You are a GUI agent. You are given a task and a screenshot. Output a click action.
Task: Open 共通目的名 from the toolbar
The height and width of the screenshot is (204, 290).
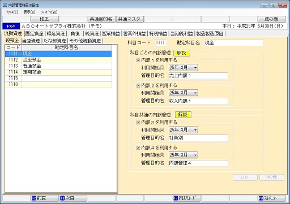101,19
